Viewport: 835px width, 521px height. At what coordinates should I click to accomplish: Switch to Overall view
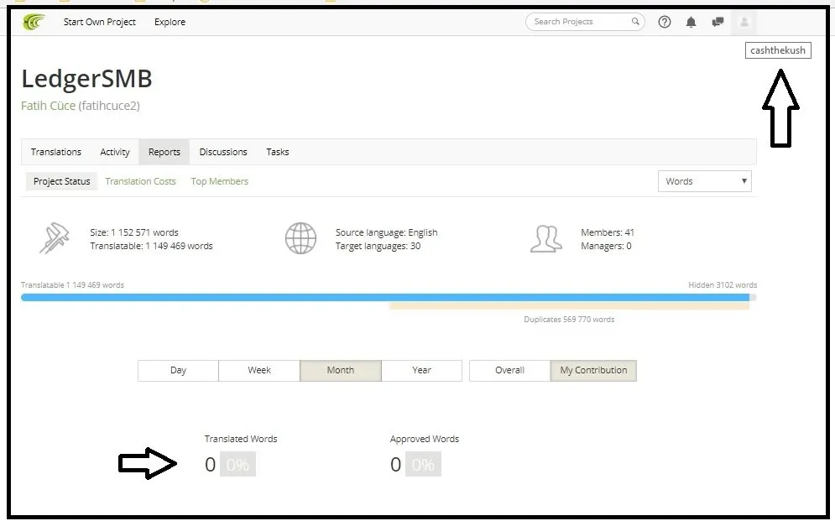coord(509,370)
